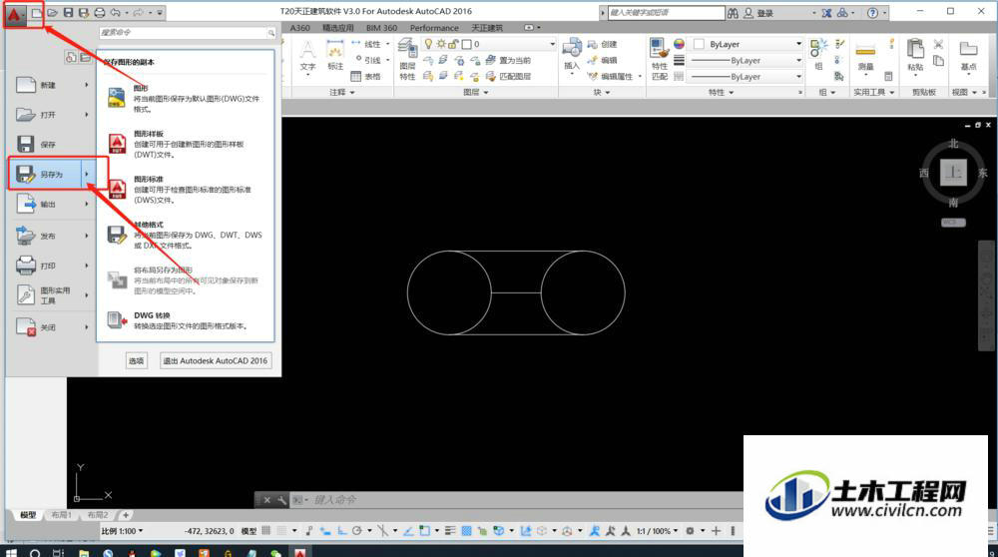Open the 比例 1:100 scale dropdown
The width and height of the screenshot is (998, 557).
[x=122, y=531]
